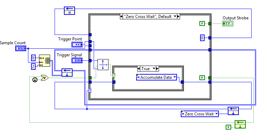
Task: Go to previous case of Zero Cross Wait structure
Action: [x=122, y=17]
